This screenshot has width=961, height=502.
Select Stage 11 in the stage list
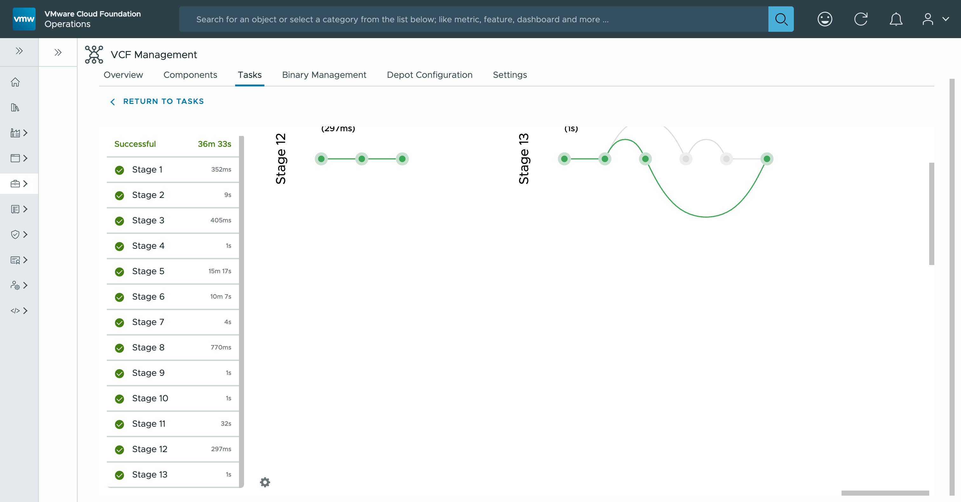[x=173, y=424]
